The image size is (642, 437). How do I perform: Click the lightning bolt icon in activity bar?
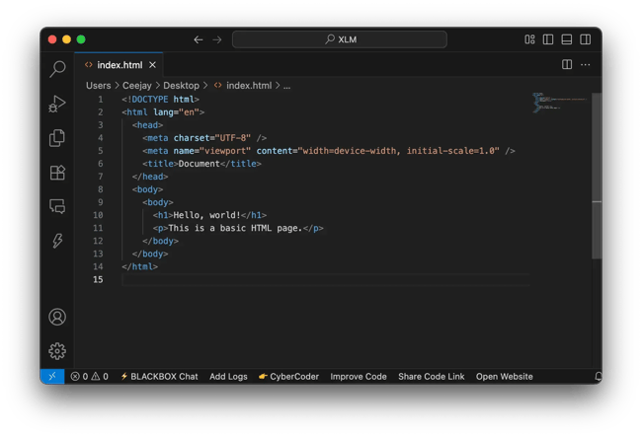click(57, 241)
